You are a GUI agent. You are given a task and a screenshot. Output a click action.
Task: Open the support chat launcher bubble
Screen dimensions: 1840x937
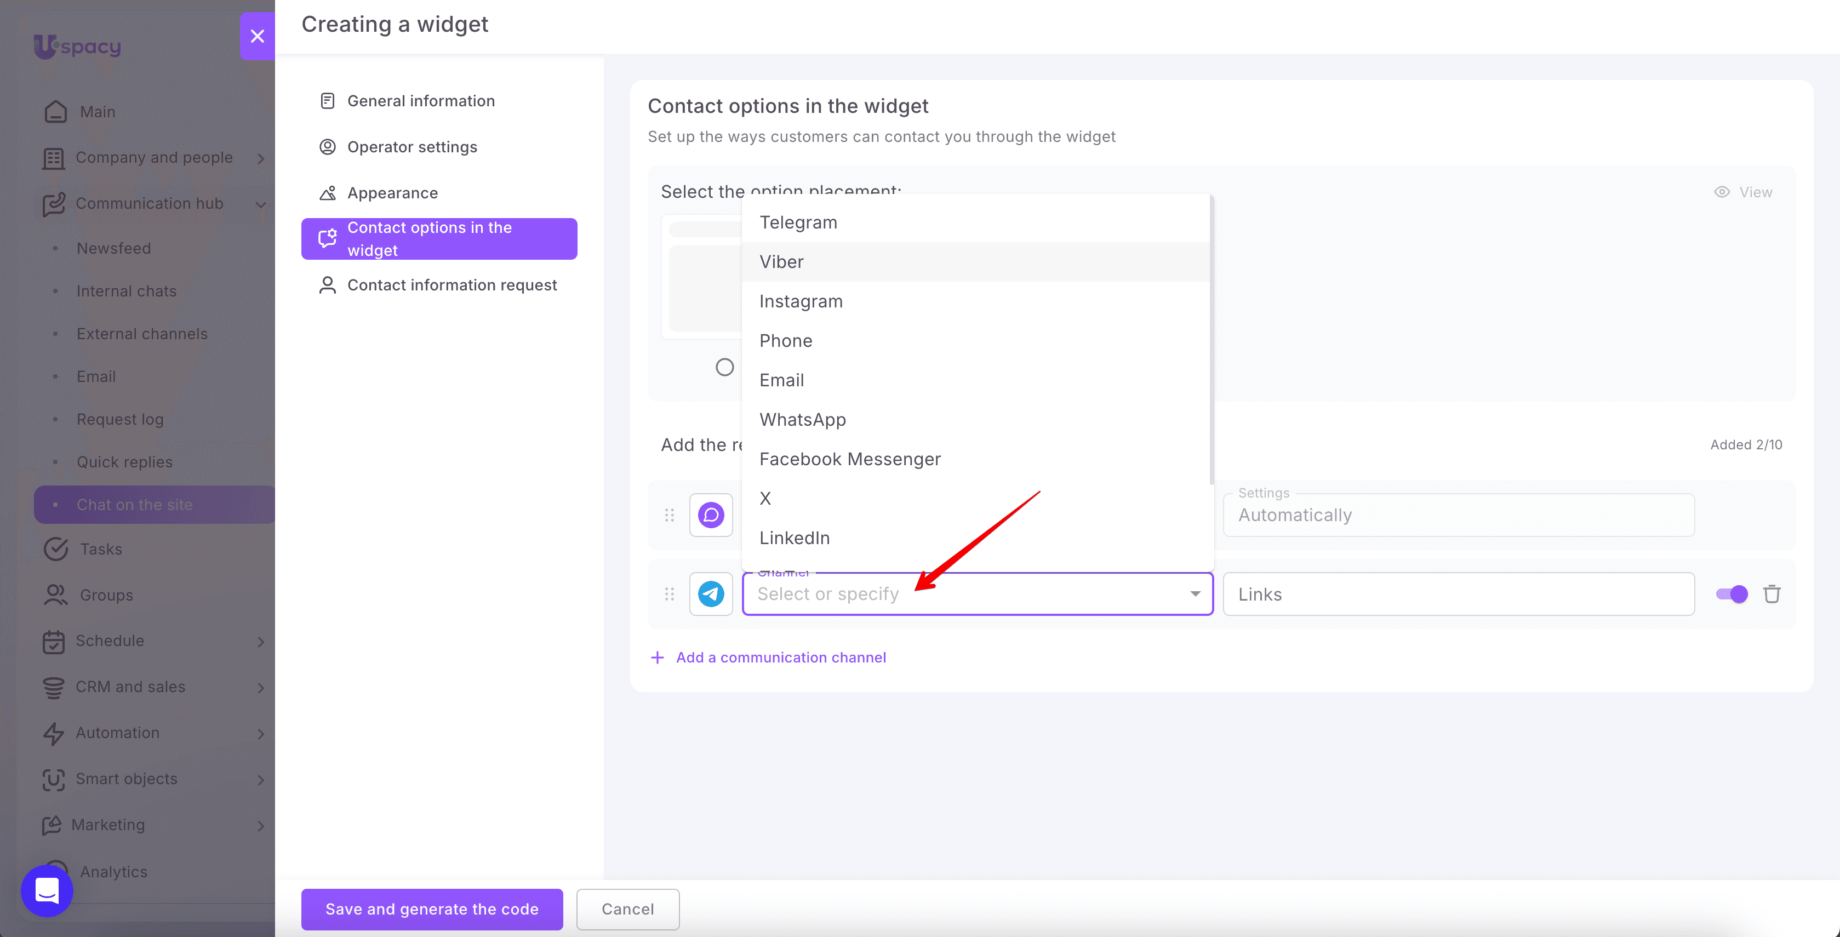(x=47, y=890)
